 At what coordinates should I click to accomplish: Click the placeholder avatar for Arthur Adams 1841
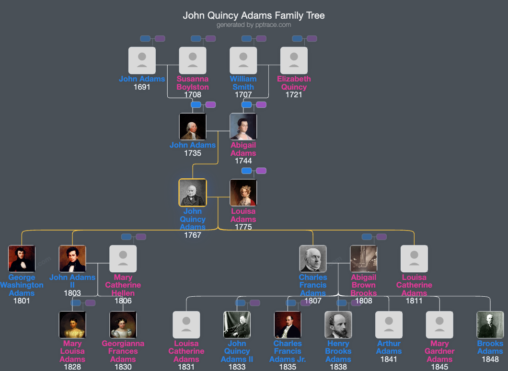[x=389, y=325]
